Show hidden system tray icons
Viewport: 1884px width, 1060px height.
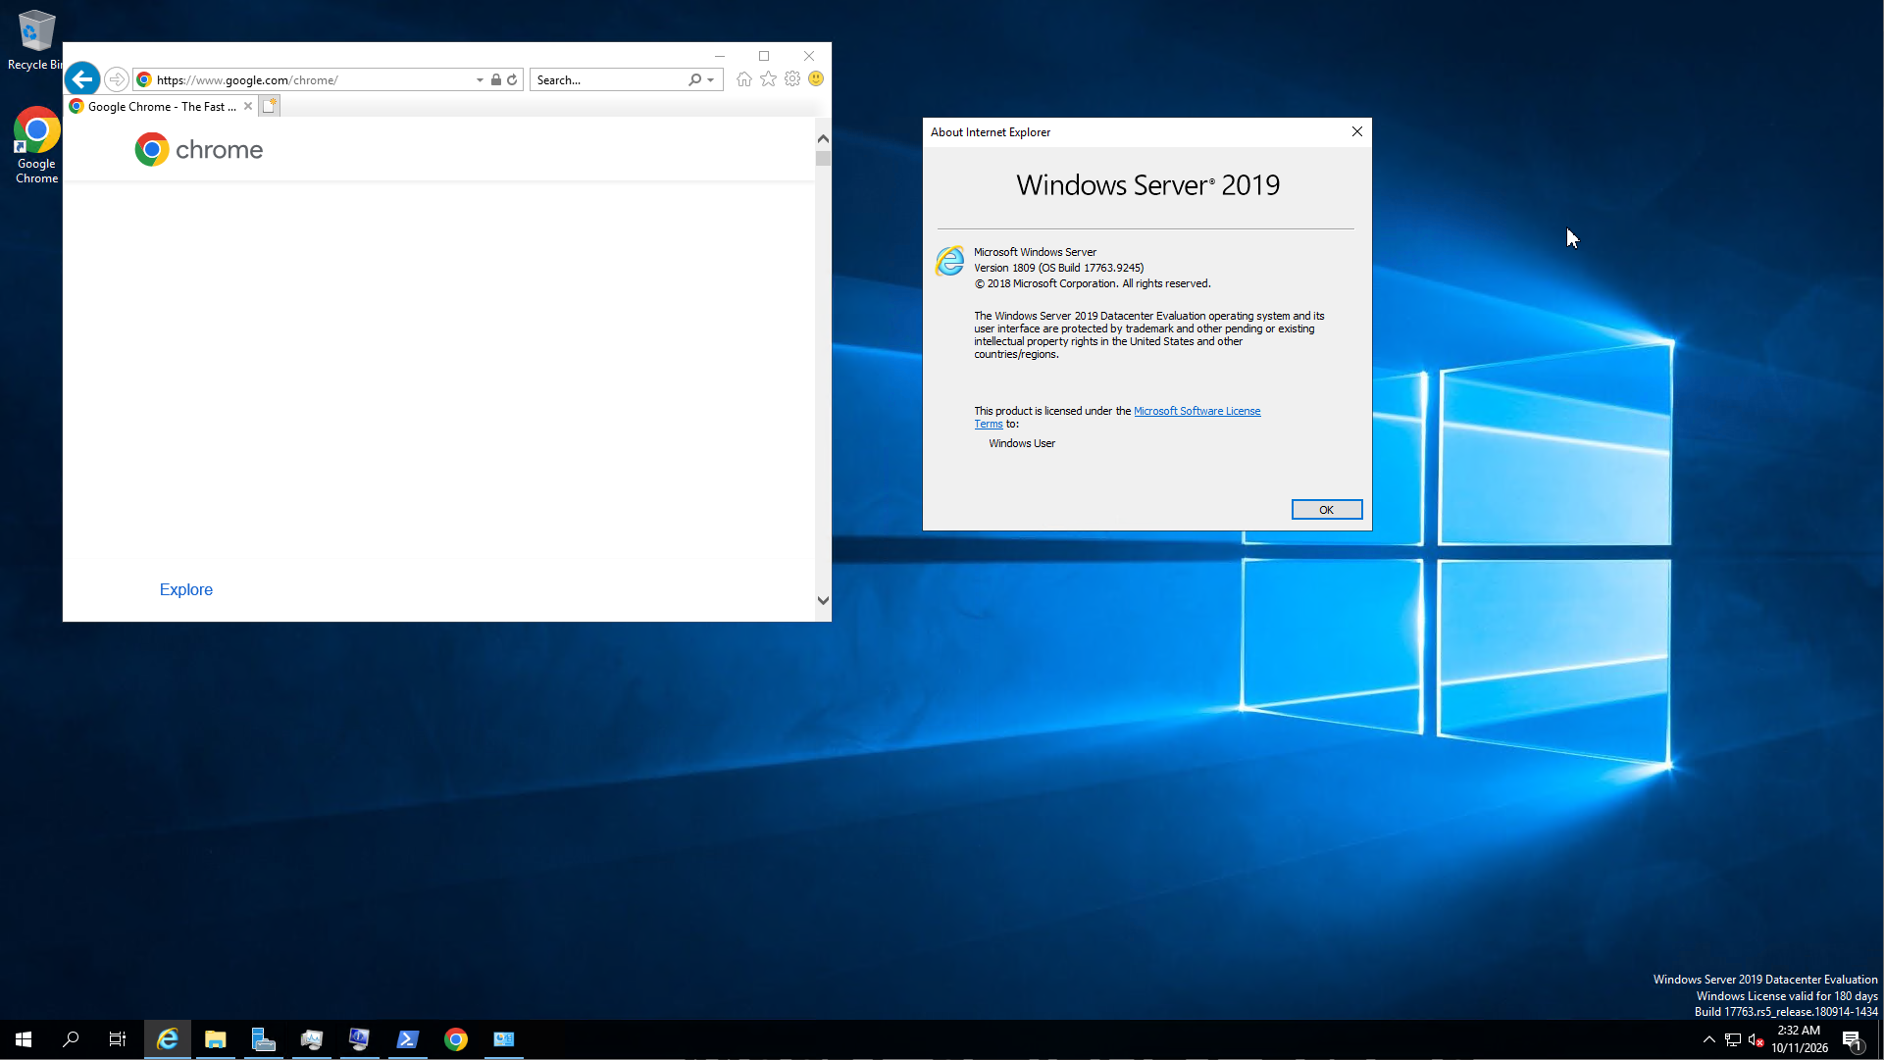pos(1709,1040)
